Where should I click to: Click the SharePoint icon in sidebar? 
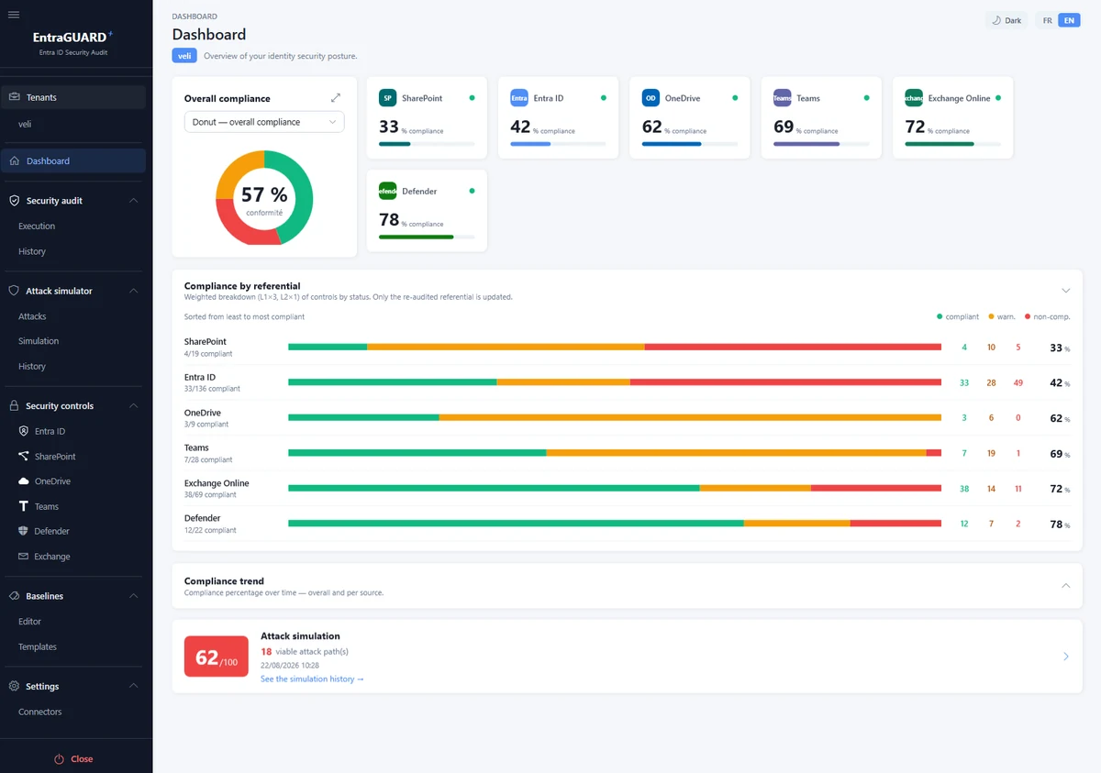24,457
